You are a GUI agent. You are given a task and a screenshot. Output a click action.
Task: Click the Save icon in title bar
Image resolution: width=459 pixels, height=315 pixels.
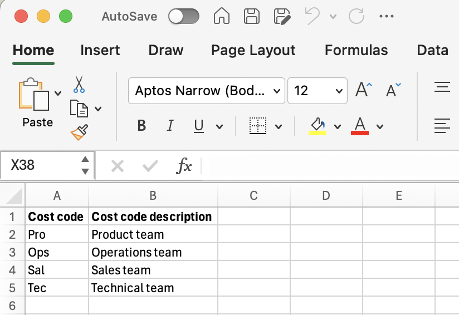point(252,17)
